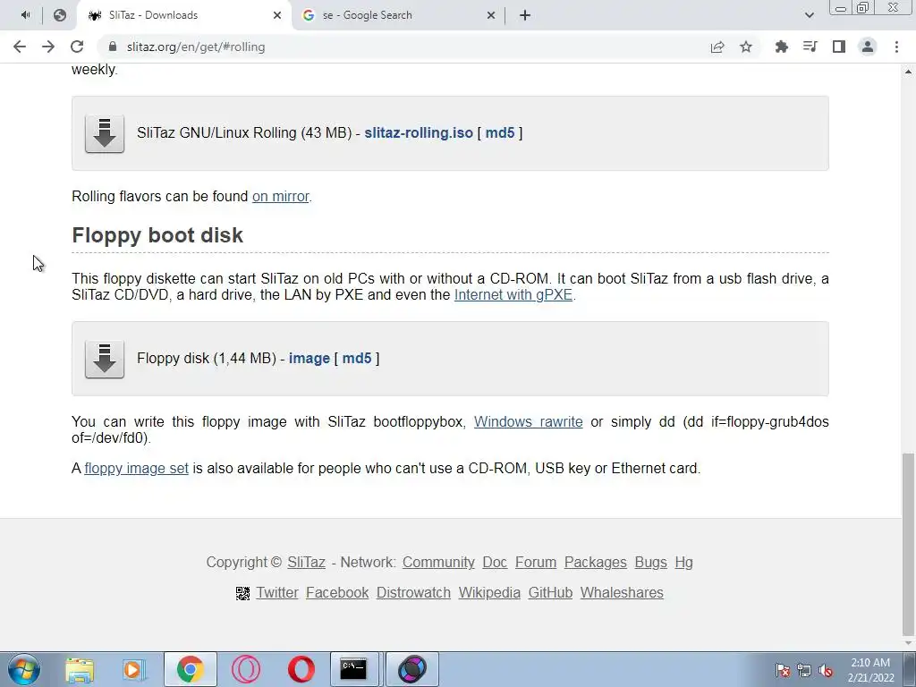Click the muted volume tray icon

click(x=826, y=670)
